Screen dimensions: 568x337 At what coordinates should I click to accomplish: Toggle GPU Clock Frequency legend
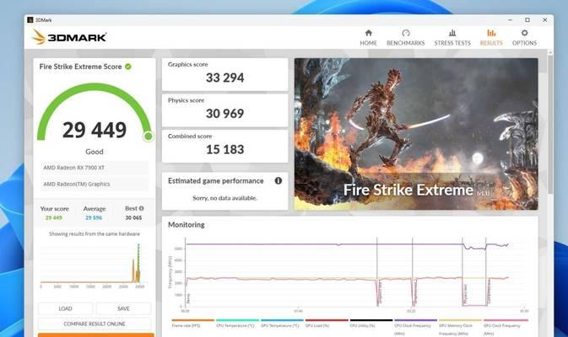(506, 327)
